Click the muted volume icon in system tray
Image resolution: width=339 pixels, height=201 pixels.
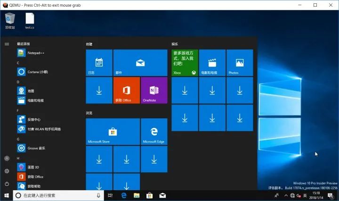tap(299, 196)
